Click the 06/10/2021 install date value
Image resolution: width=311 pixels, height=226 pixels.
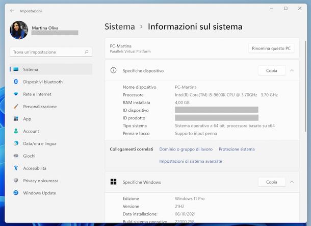185,214
